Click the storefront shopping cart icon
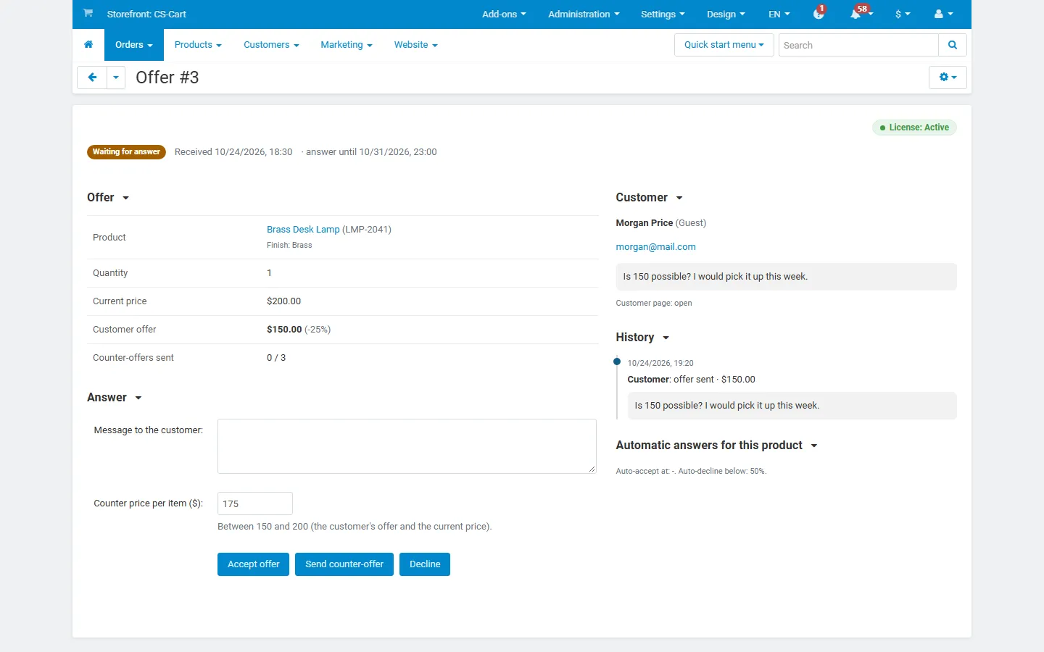Image resolution: width=1044 pixels, height=652 pixels. point(88,13)
